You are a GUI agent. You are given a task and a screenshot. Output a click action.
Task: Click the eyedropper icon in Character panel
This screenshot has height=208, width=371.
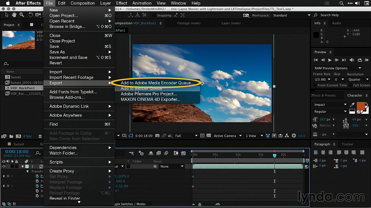point(352,105)
